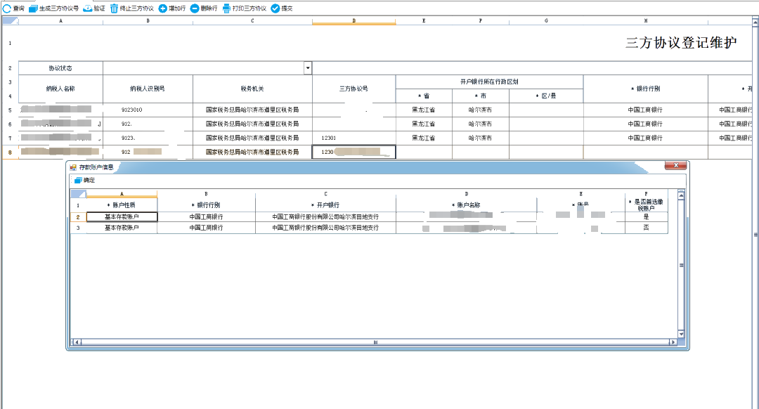Click dialog horizontal scrollbar right arrow

[673, 342]
